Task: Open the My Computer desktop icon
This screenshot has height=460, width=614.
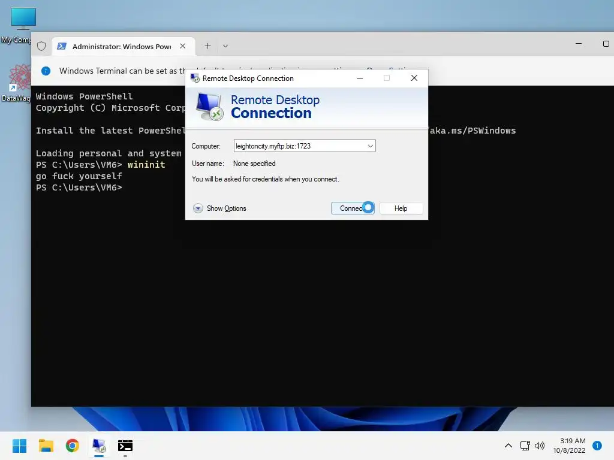Action: [17, 25]
